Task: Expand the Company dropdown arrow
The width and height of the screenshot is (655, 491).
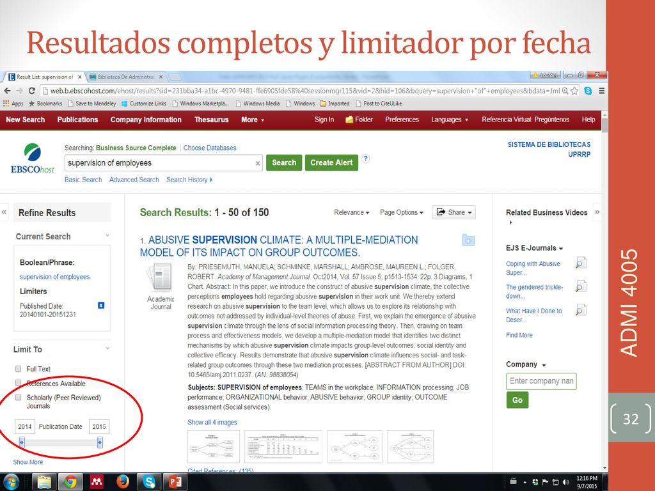Action: tap(544, 365)
